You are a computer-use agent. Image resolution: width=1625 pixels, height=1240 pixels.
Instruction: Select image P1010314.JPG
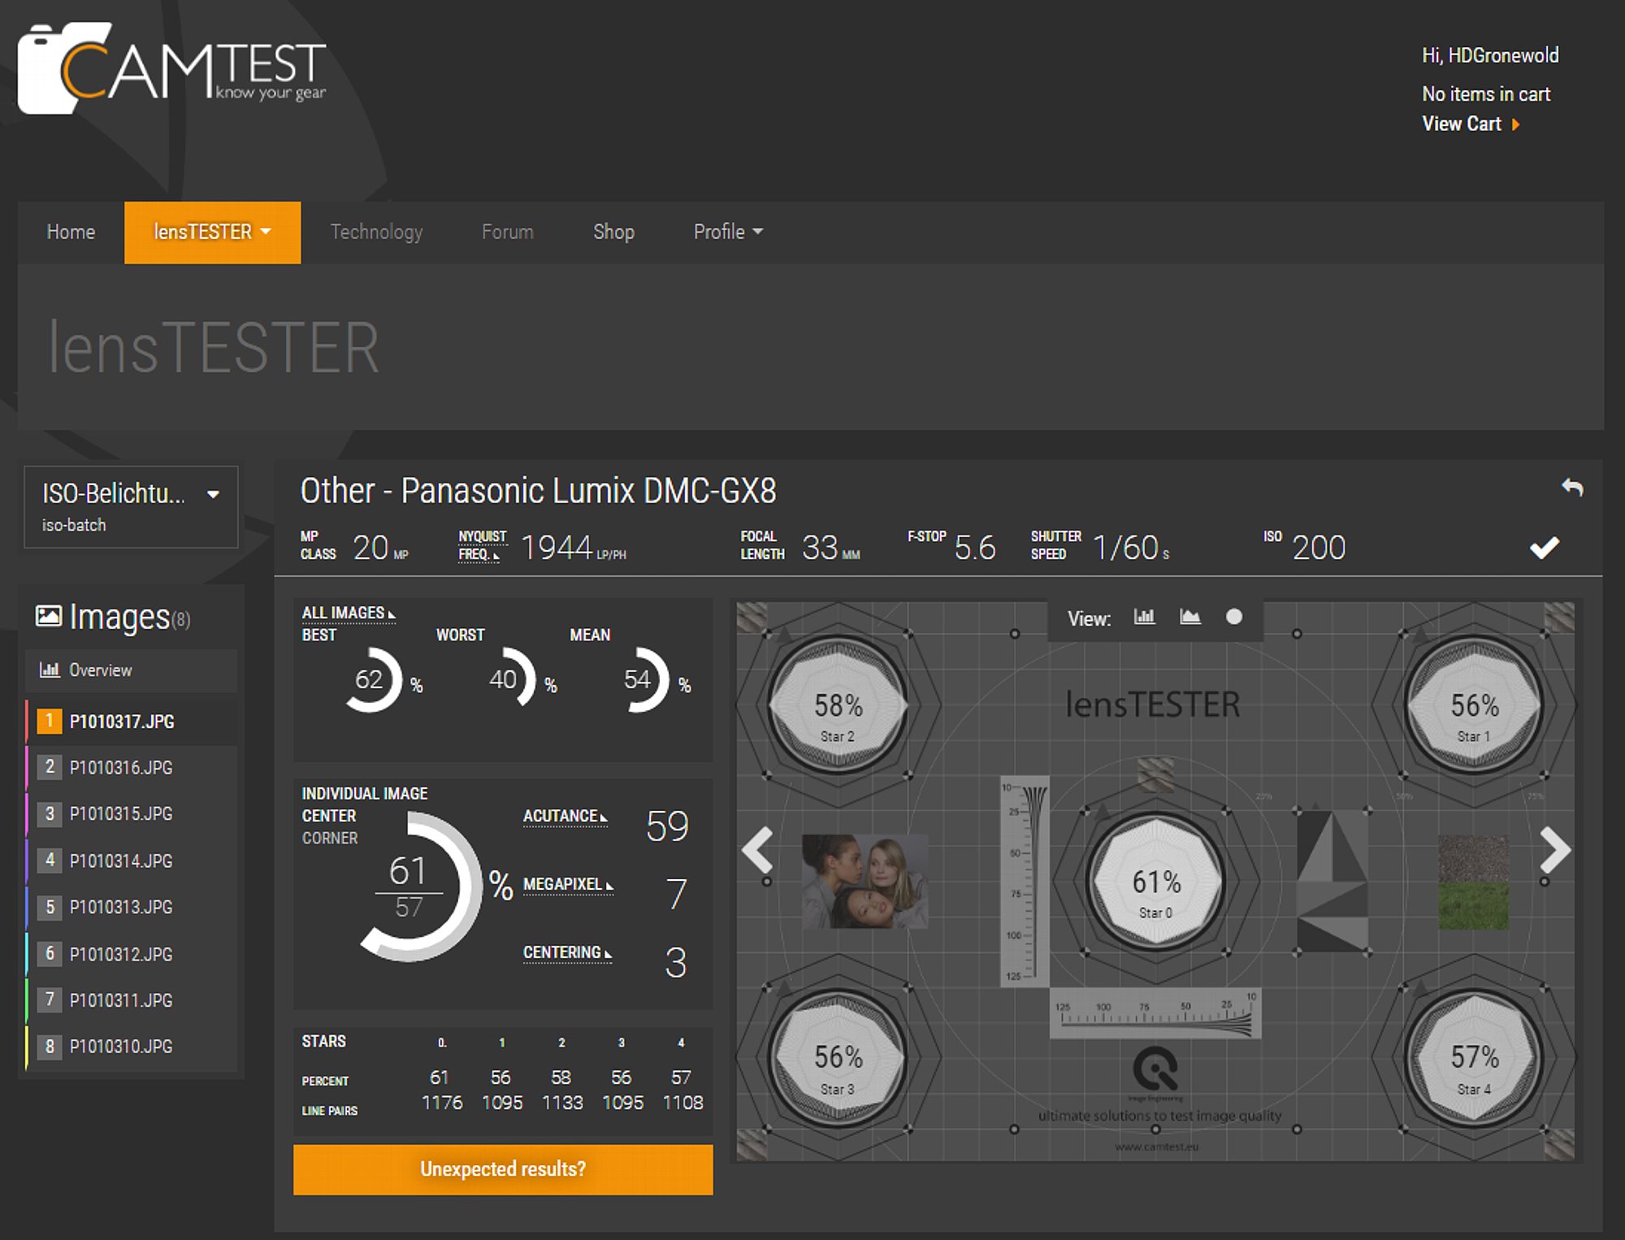131,861
